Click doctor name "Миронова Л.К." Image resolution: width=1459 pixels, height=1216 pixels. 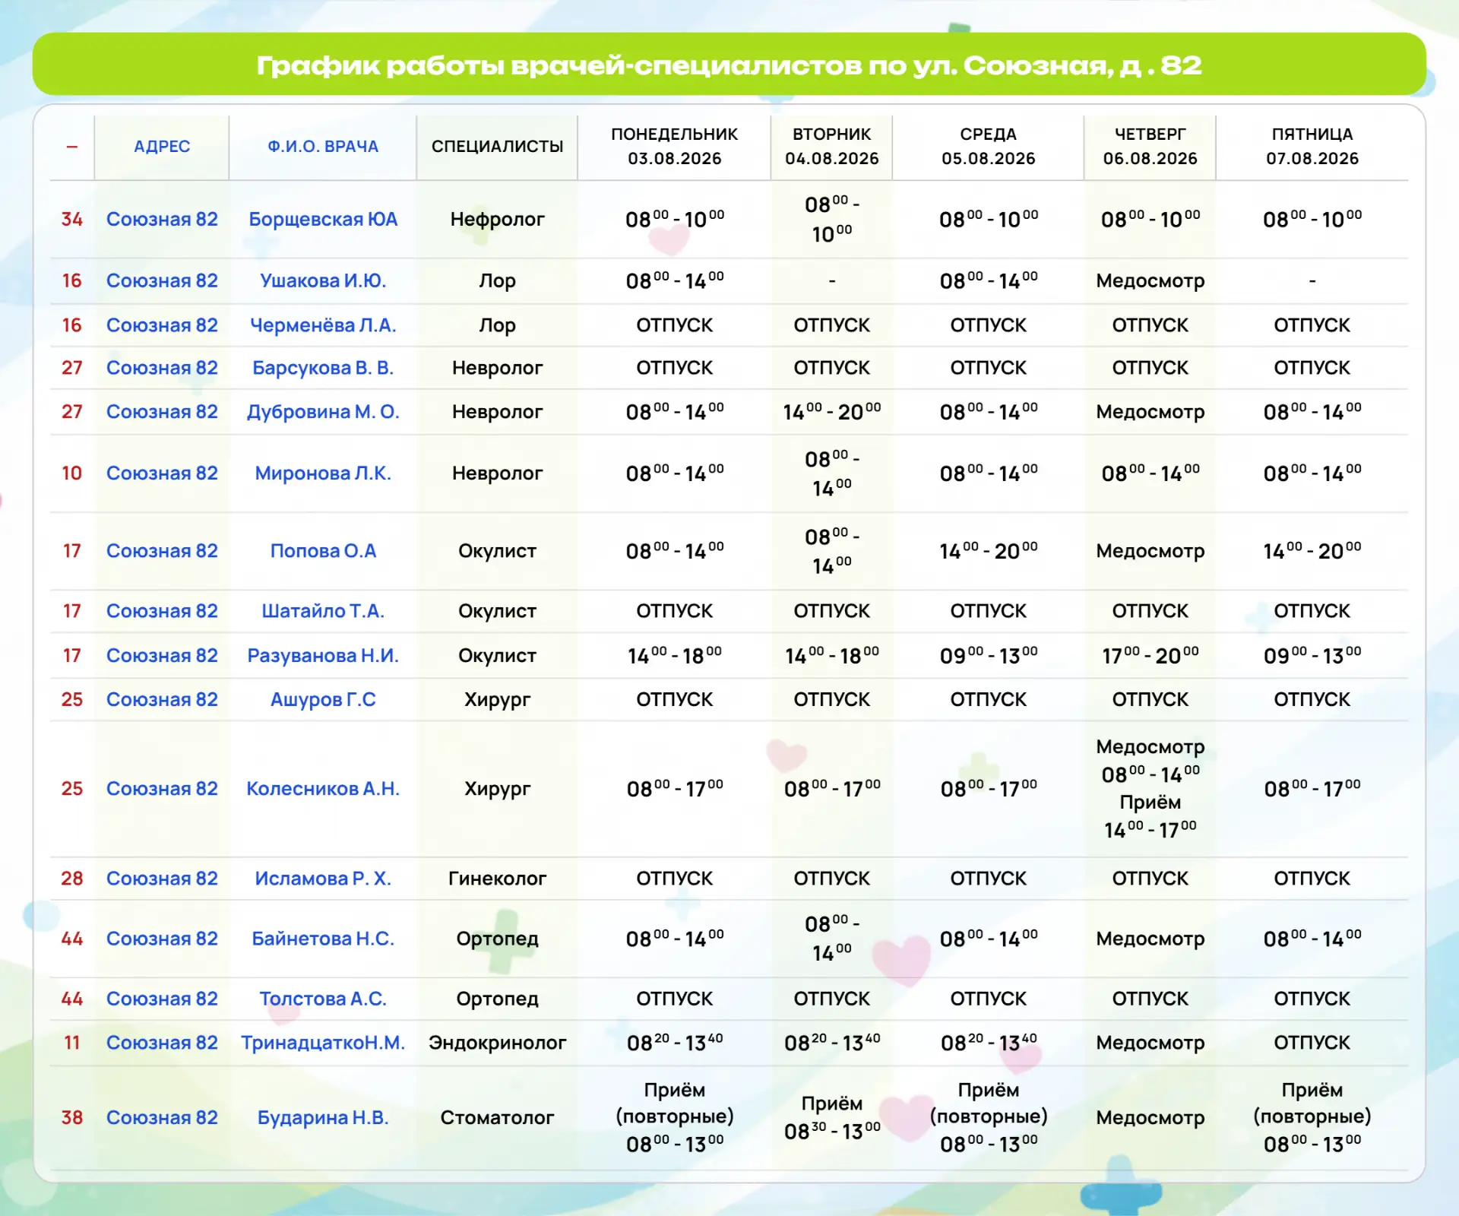click(x=323, y=473)
